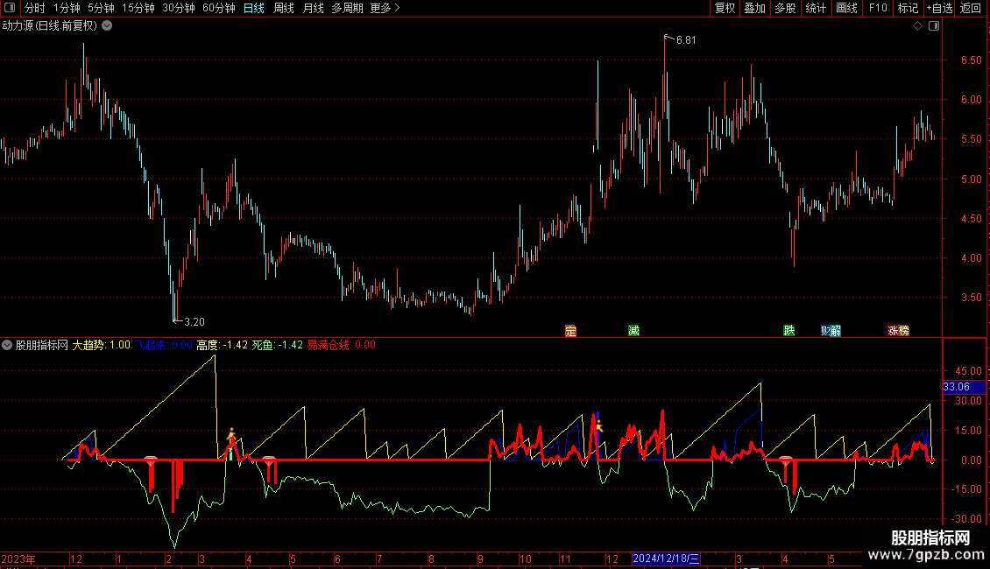Toggle the right panel icon near the price axis
This screenshot has width=990, height=569.
[934, 26]
